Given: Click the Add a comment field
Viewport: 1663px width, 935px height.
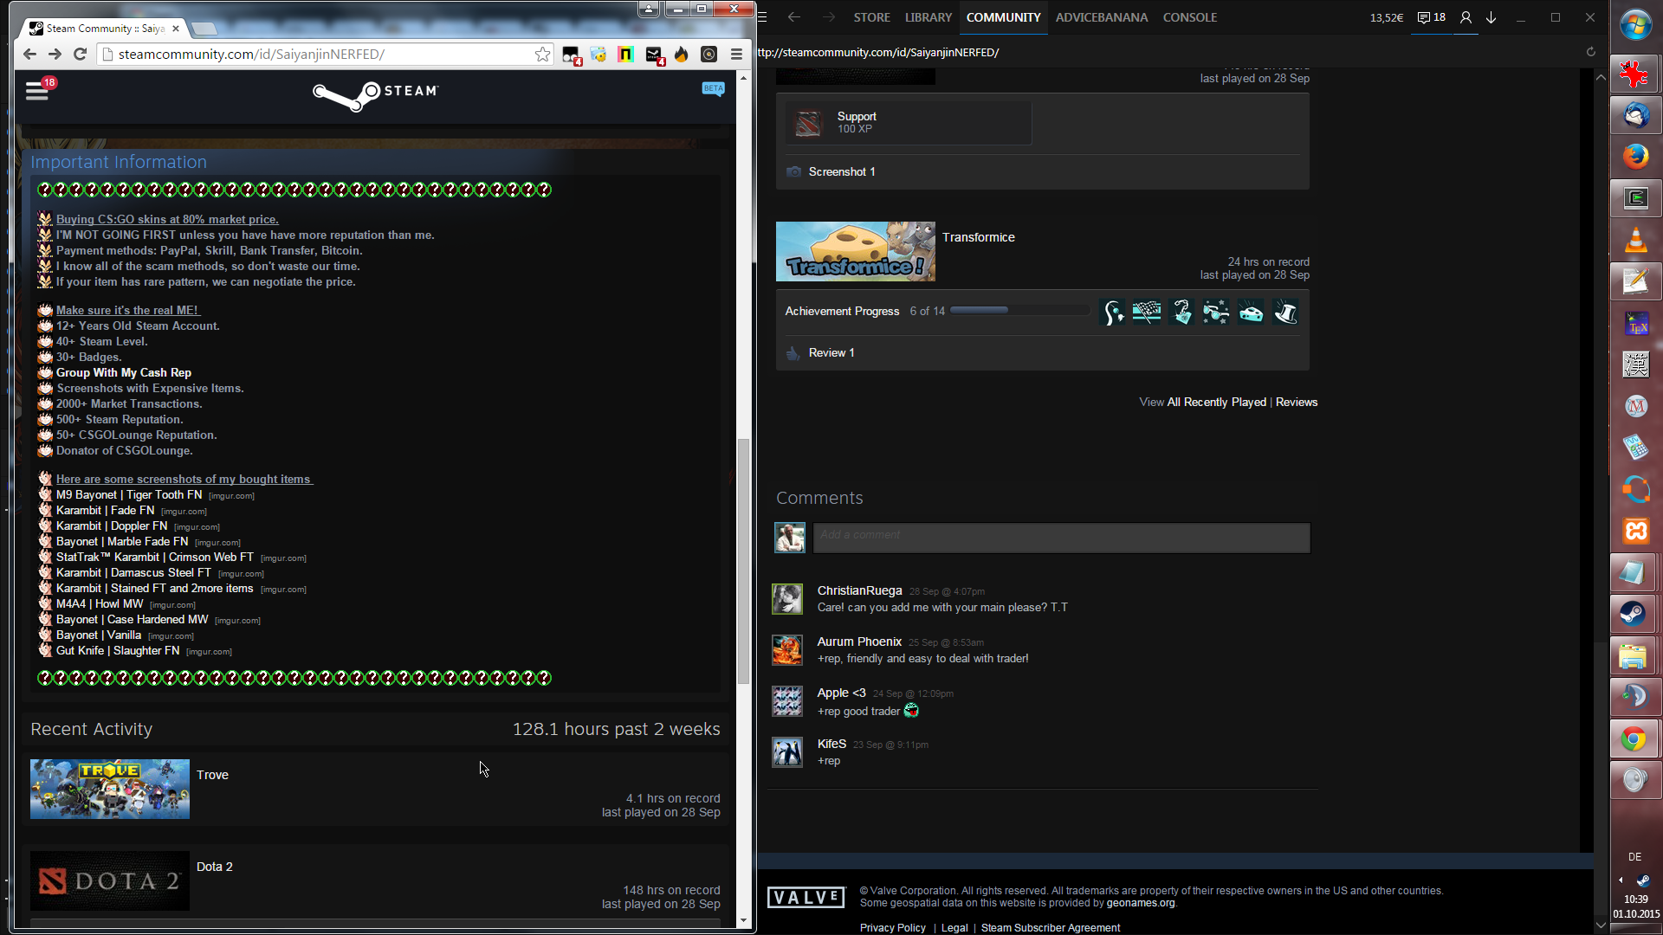Looking at the screenshot, I should (x=1061, y=537).
